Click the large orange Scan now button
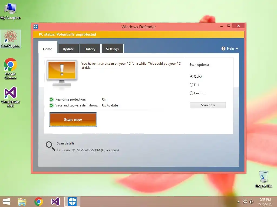 coord(73,120)
